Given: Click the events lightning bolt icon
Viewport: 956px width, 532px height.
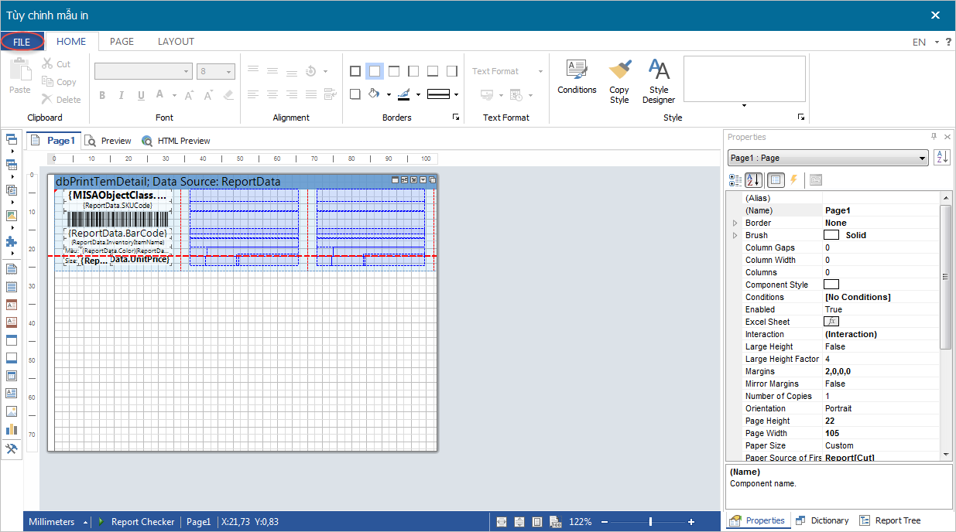Looking at the screenshot, I should pos(793,179).
